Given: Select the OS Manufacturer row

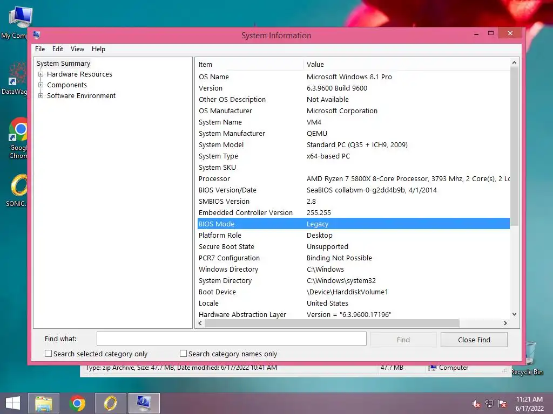Looking at the screenshot, I should click(x=353, y=111).
